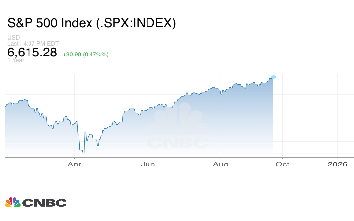Screen dimensions: 354x221
Task: Click the USD currency label
Action: [x=13, y=38]
